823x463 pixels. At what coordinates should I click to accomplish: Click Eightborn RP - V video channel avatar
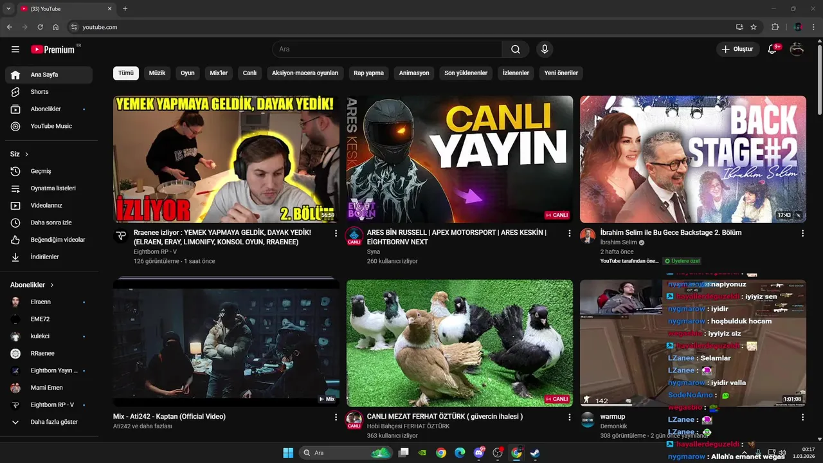coord(121,236)
